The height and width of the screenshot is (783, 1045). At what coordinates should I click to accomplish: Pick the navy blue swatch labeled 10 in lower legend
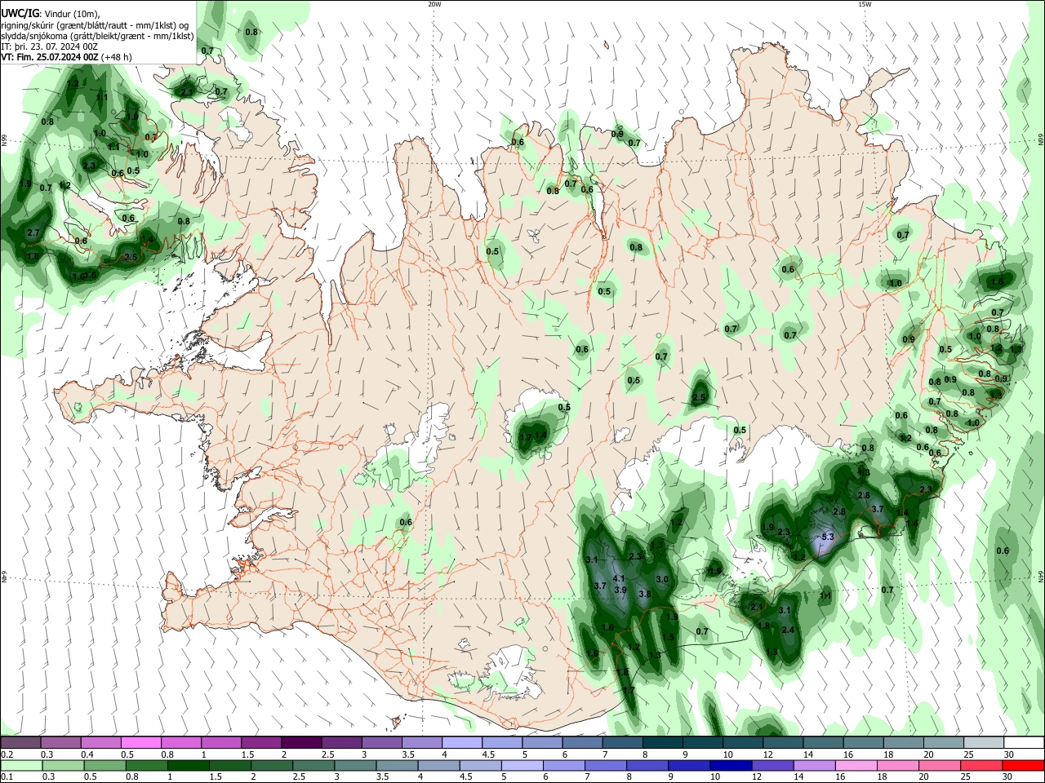(730, 765)
